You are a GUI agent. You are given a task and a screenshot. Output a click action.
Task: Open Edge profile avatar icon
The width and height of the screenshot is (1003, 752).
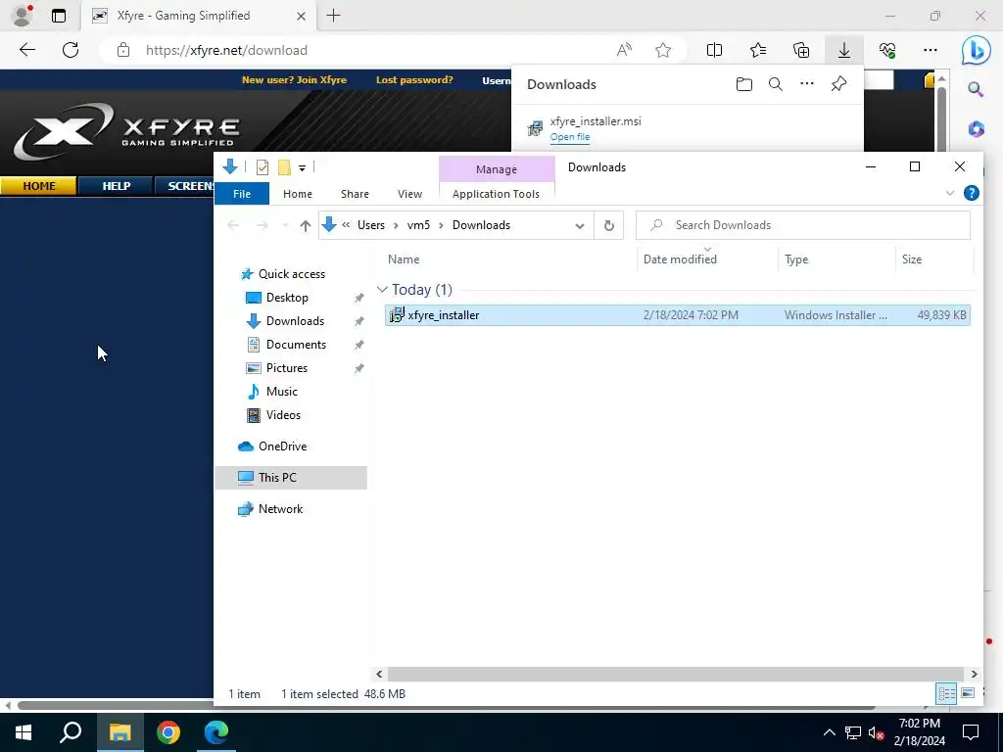point(23,16)
